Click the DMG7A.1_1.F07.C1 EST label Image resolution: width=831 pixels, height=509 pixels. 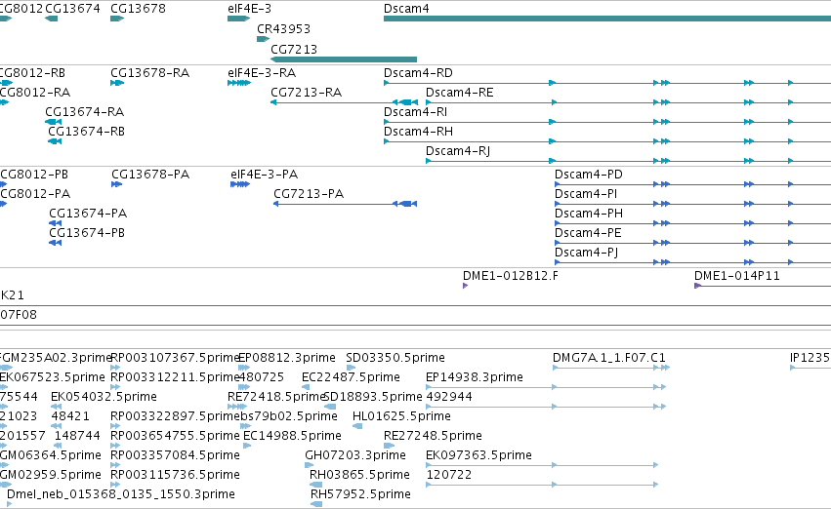609,358
